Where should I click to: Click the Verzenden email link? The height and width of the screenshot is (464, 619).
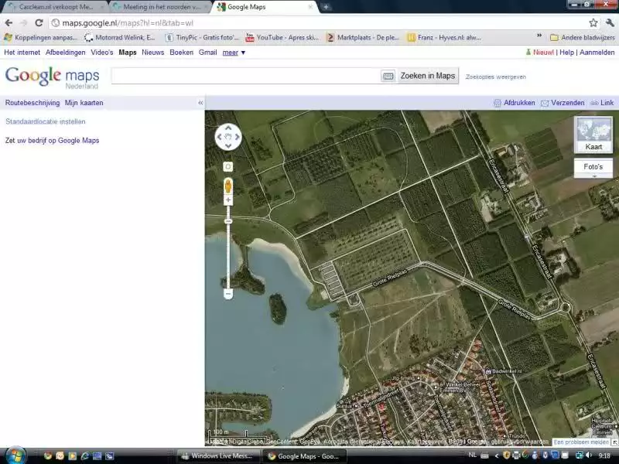coord(563,103)
